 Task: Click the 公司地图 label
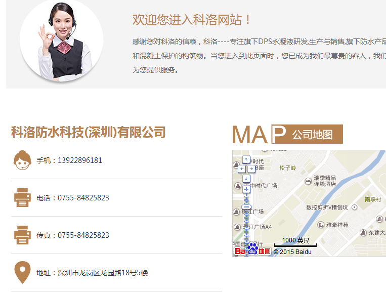pyautogui.click(x=312, y=135)
